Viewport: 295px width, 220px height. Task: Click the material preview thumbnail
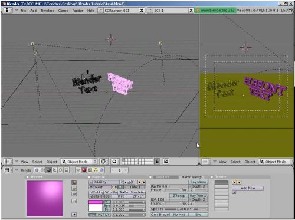[x=45, y=198]
